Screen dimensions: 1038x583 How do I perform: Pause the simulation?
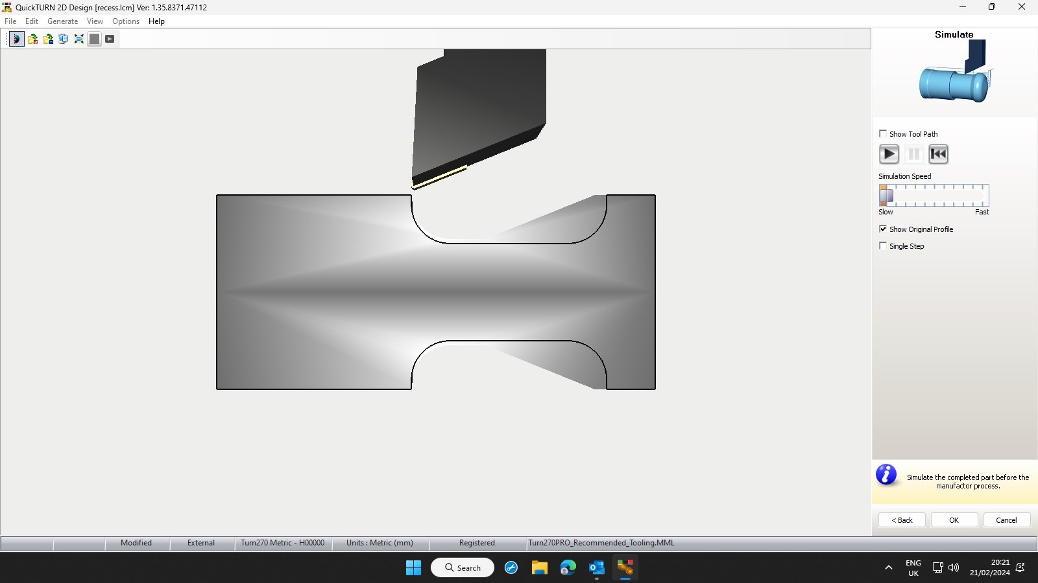coord(913,154)
